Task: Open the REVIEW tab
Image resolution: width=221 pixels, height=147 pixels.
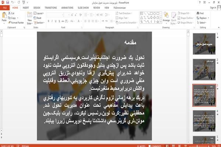Action: pos(97,8)
